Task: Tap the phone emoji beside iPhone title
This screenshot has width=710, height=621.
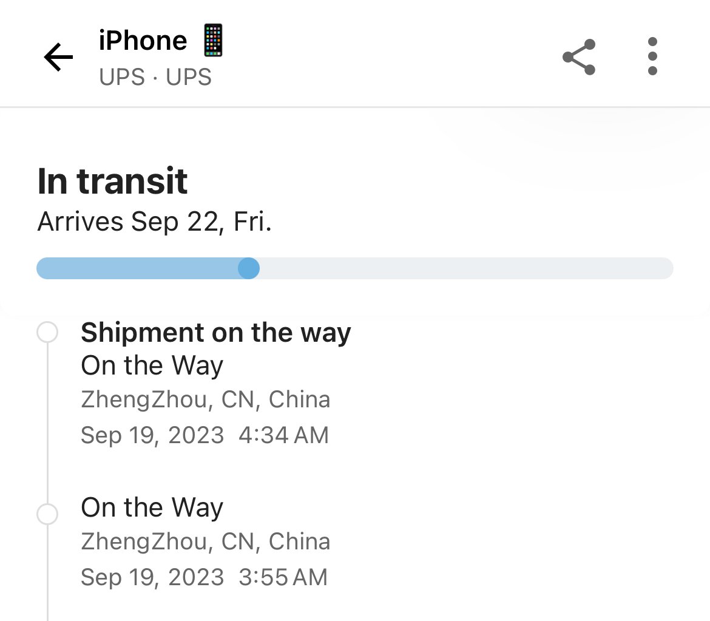Action: 213,40
